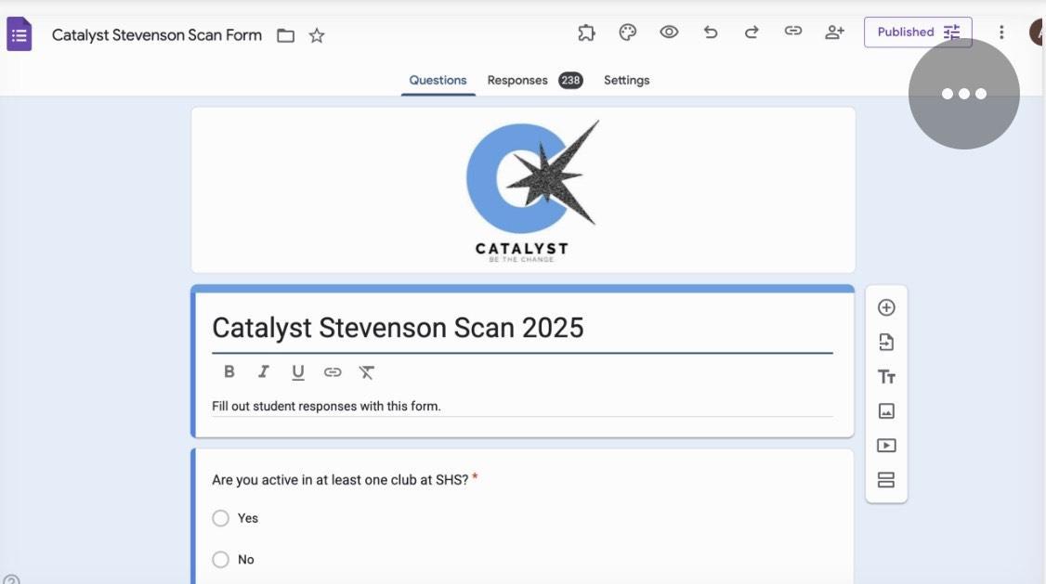The width and height of the screenshot is (1046, 584).
Task: Click the 238 responses count badge
Action: [570, 80]
